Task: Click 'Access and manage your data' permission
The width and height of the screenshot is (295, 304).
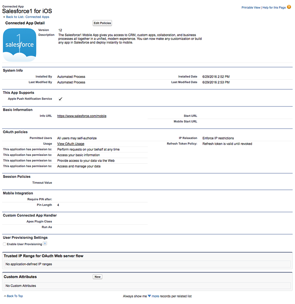Action: point(79,166)
